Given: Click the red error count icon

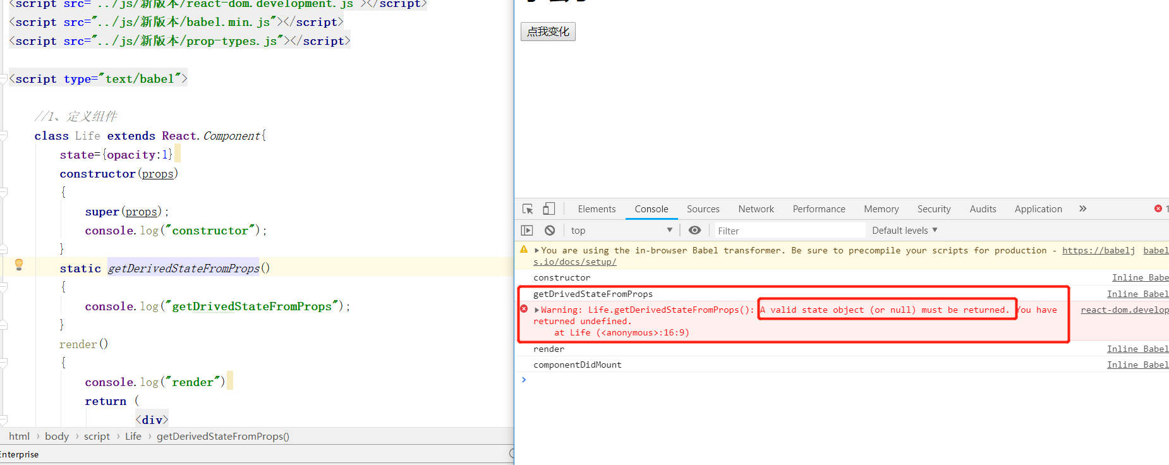Looking at the screenshot, I should pyautogui.click(x=1158, y=208).
